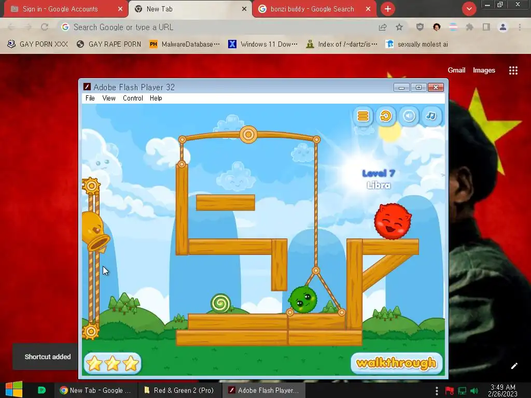Restart the level with the reset icon

(386, 116)
